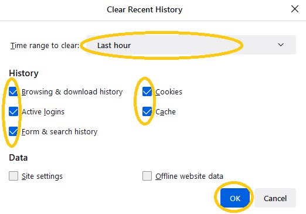This screenshot has height=214, width=306.
Task: Uncheck the Cookies checkbox
Action: click(147, 91)
